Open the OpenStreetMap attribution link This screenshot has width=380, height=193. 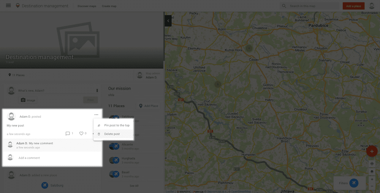pyautogui.click(x=241, y=191)
